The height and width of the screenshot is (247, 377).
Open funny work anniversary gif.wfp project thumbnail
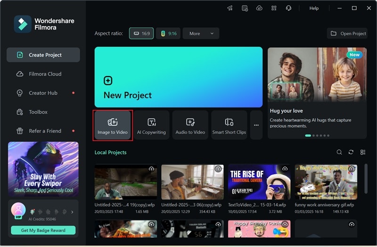[326, 182]
